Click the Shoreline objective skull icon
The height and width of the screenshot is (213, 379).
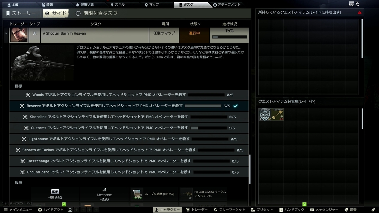pos(25,117)
